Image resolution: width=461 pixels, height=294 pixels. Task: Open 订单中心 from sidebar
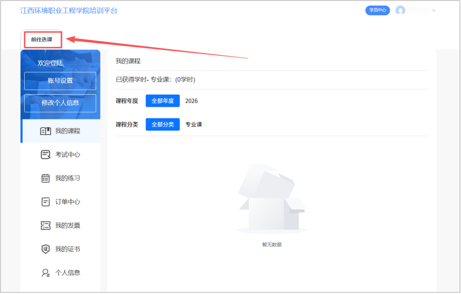click(60, 202)
